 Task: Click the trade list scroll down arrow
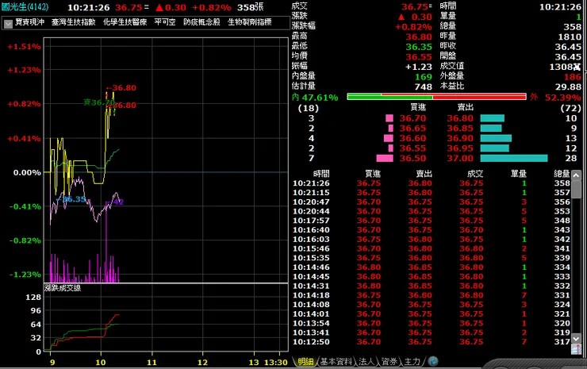coord(576,339)
